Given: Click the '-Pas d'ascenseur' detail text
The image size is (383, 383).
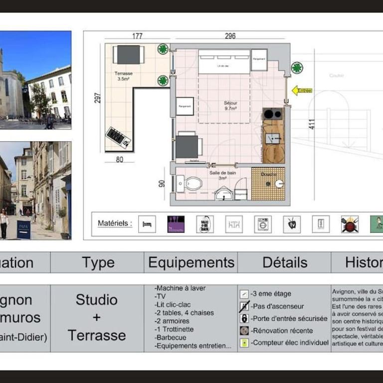Looking at the screenshot, I should pos(277,306).
